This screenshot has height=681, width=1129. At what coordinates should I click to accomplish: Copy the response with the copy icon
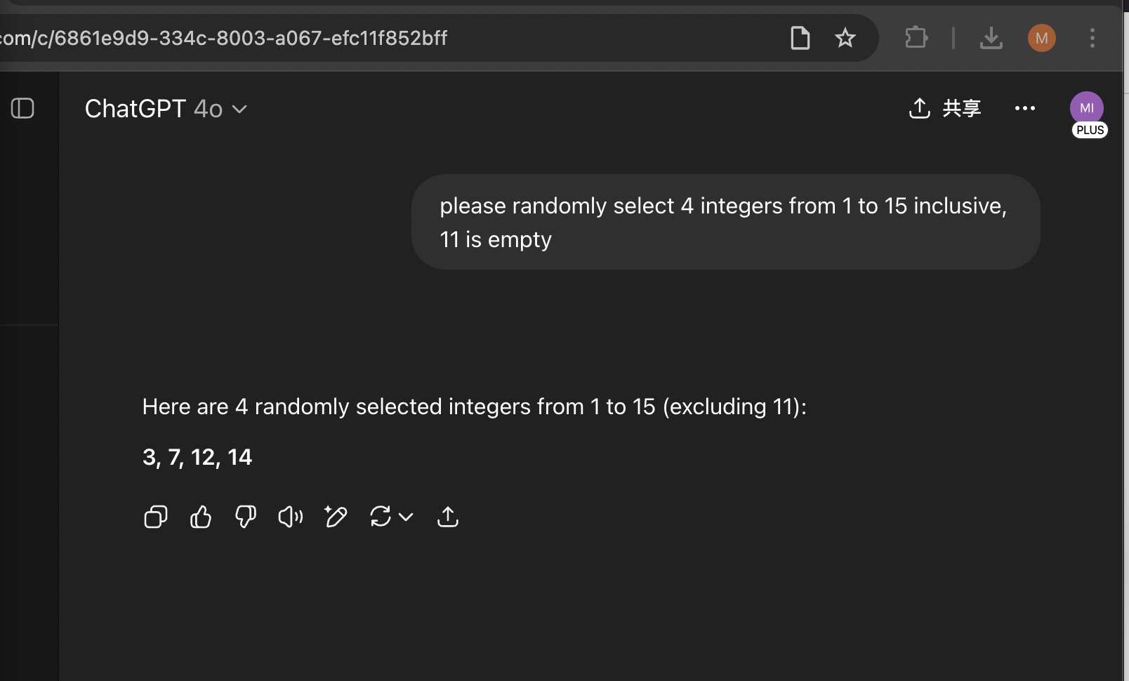156,517
